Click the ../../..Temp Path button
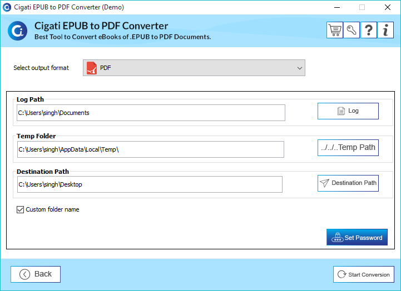 [x=348, y=148]
